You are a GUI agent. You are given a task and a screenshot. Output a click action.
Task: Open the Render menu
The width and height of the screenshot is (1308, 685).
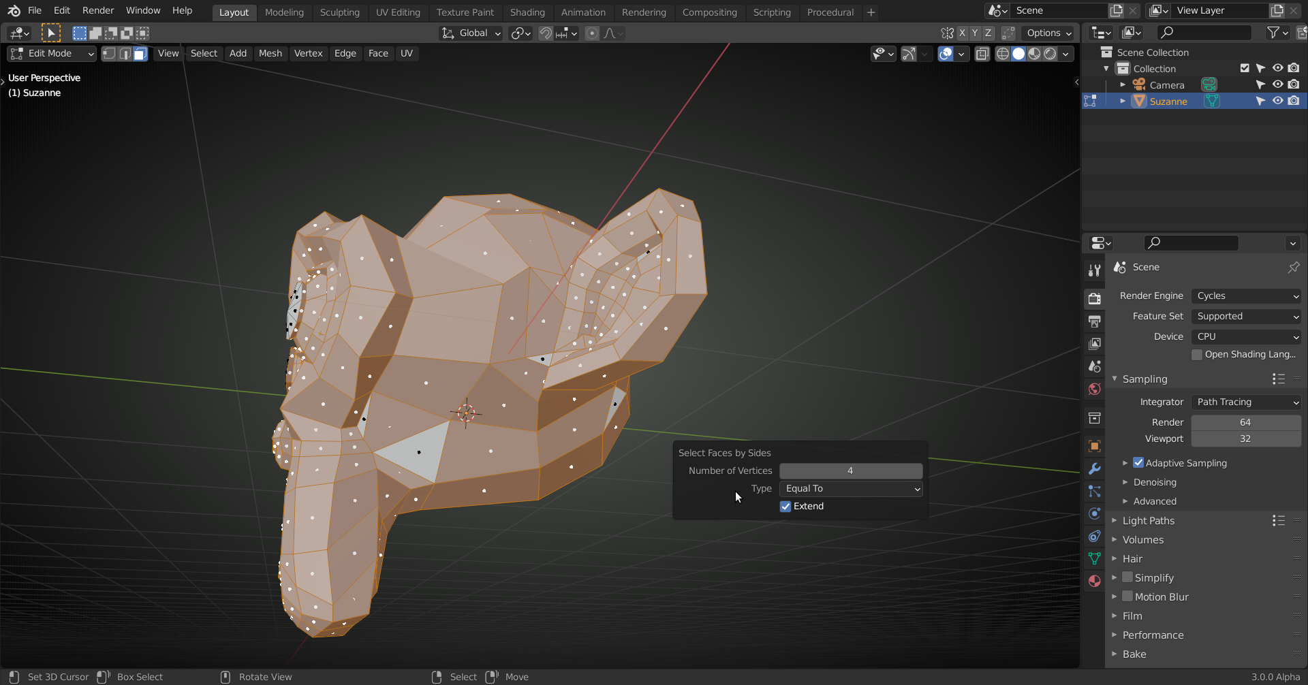(x=98, y=11)
